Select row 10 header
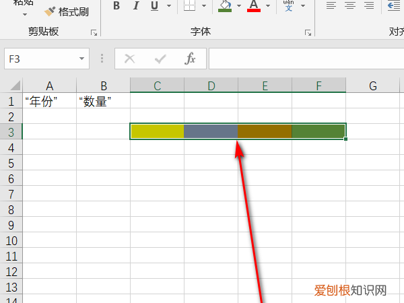 11,240
